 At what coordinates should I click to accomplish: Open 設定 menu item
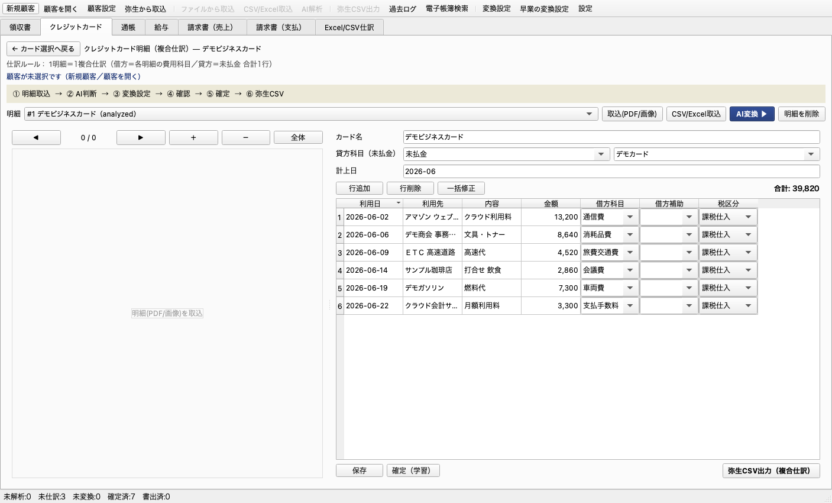tap(585, 9)
